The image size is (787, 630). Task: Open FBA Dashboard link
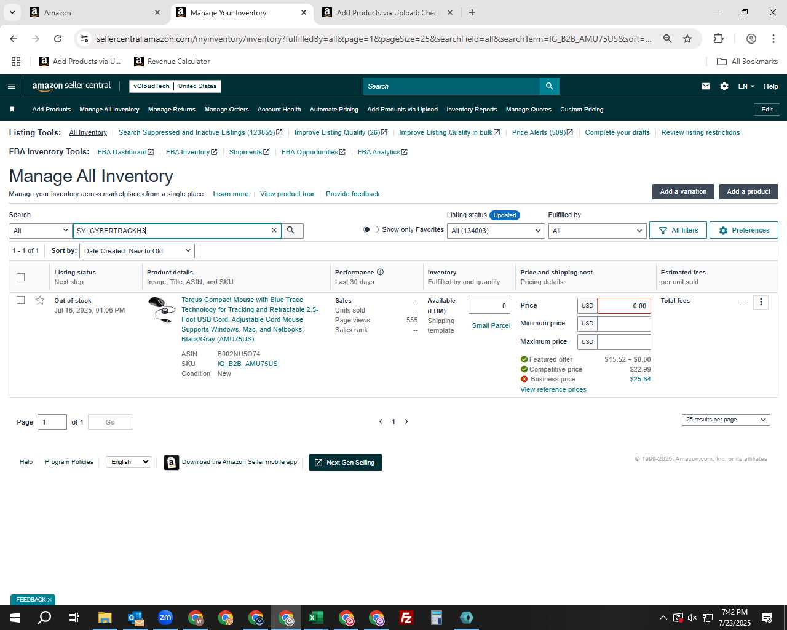pyautogui.click(x=125, y=152)
